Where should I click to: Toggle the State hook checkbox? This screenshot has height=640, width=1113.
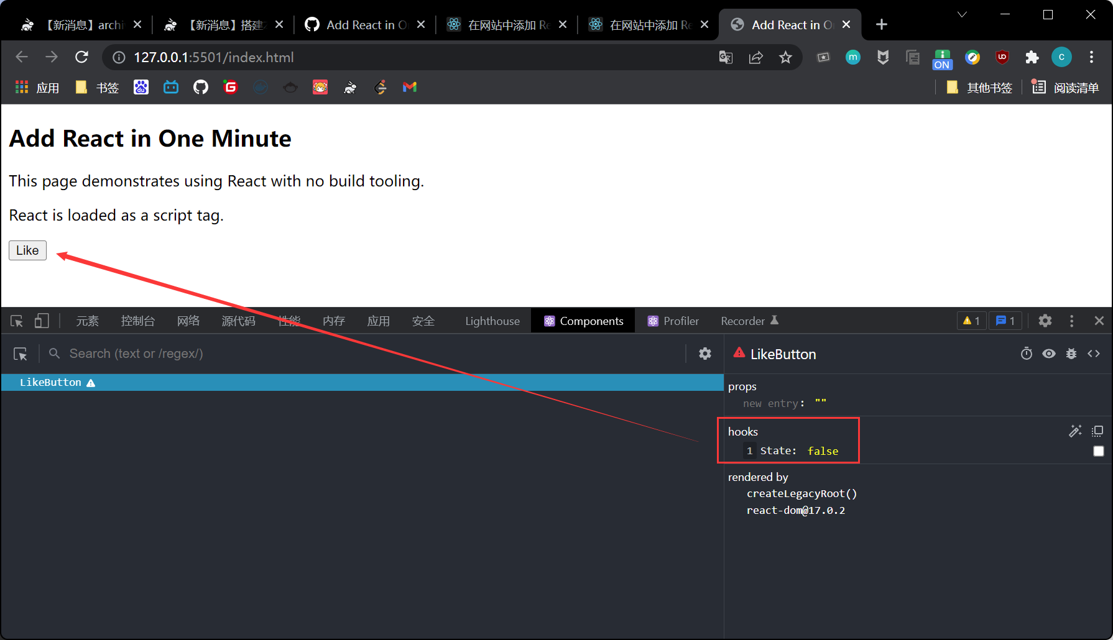coord(1098,451)
